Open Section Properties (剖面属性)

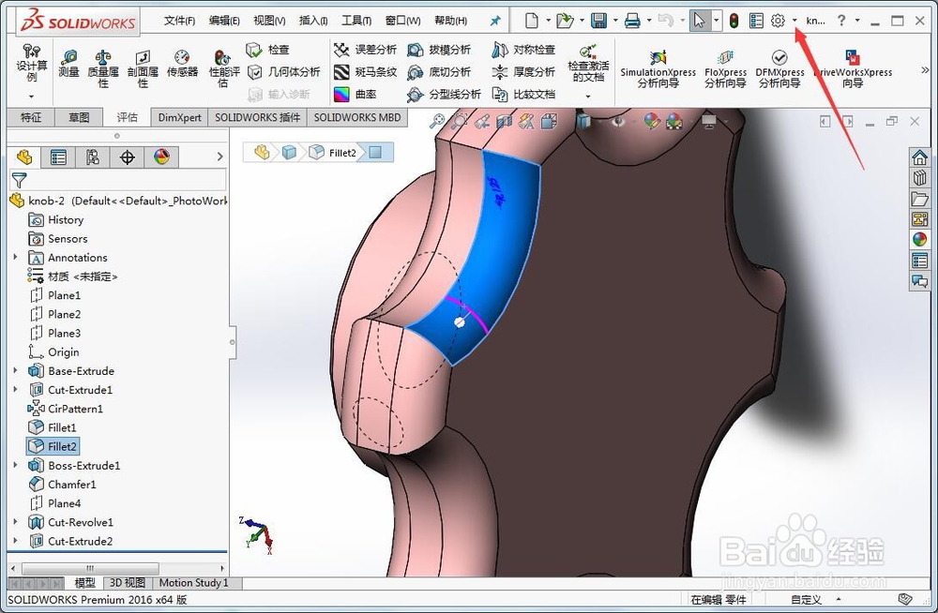(143, 68)
